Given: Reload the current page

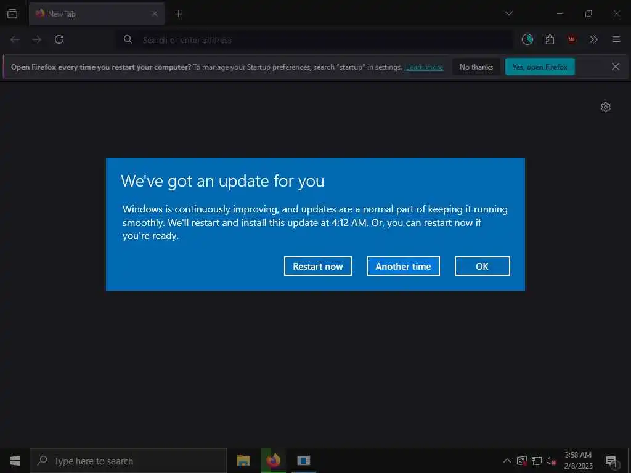Looking at the screenshot, I should 59,39.
